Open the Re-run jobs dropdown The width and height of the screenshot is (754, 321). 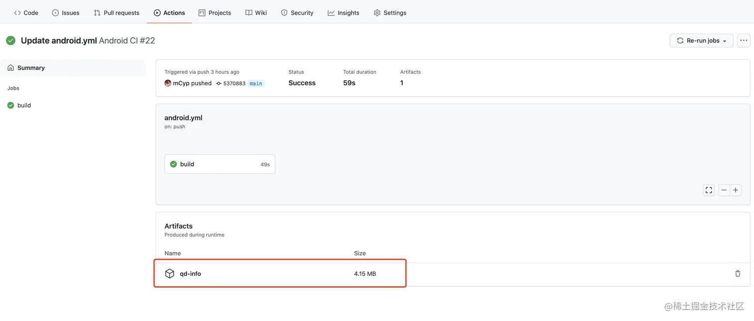tap(701, 40)
